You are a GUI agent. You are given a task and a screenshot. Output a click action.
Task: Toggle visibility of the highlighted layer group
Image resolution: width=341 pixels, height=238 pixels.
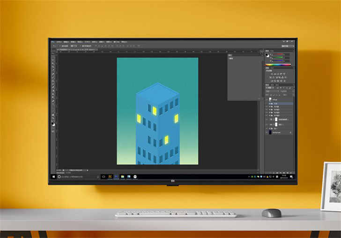pos(267,104)
